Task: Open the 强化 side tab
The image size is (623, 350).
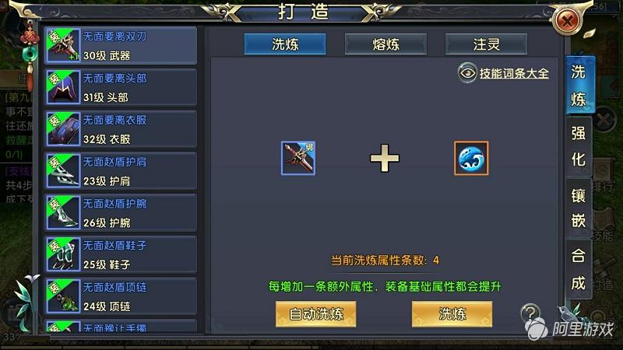Action: (x=579, y=147)
